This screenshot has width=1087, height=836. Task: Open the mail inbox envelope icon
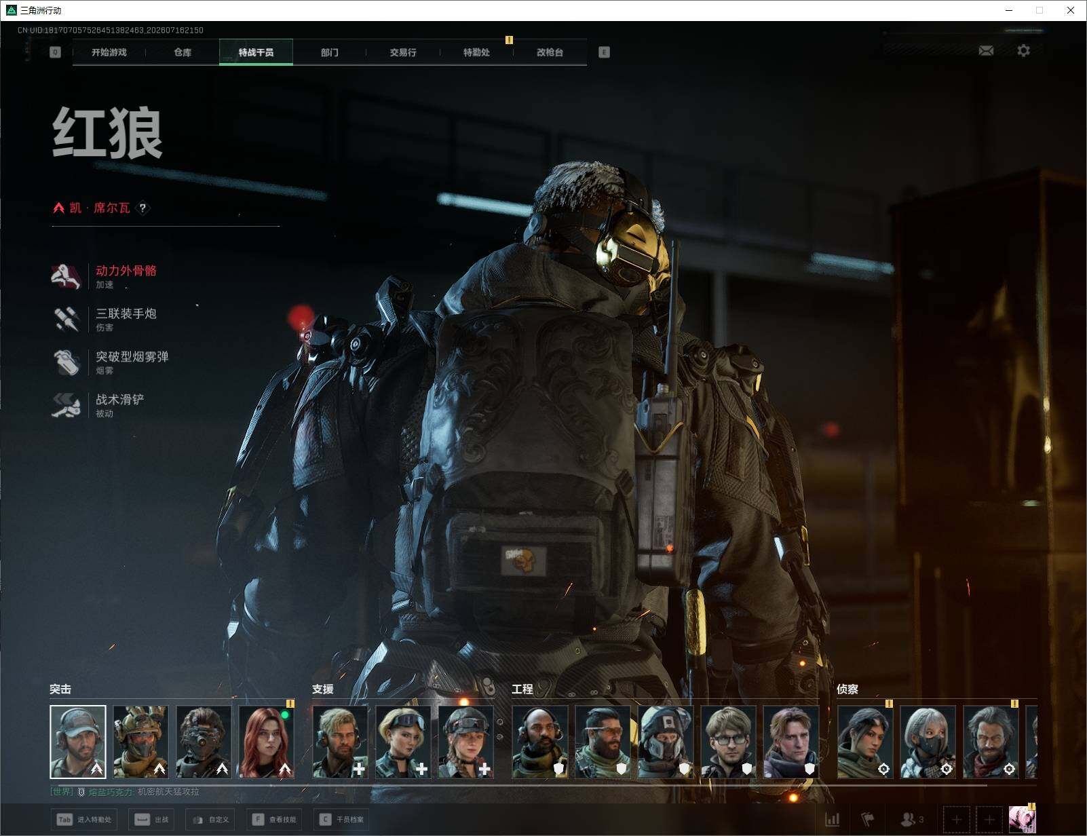[986, 51]
